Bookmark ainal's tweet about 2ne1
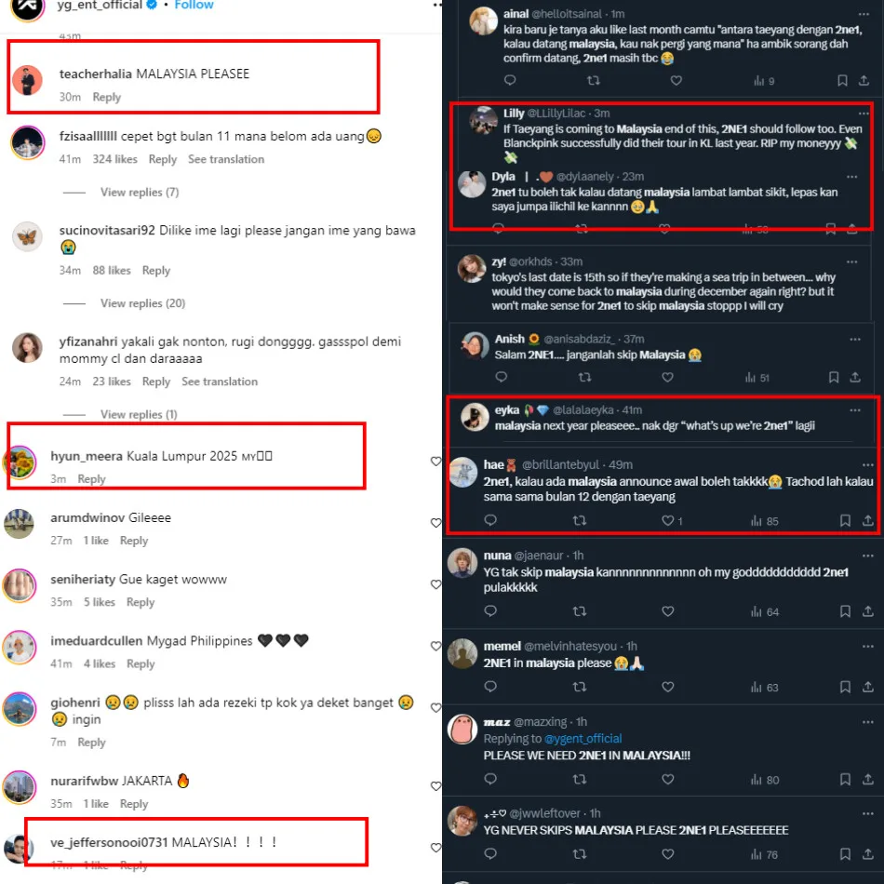Image resolution: width=884 pixels, height=884 pixels. 842,81
